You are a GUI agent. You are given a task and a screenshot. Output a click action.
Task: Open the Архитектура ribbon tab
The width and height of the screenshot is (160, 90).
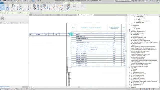(x=7, y=3)
